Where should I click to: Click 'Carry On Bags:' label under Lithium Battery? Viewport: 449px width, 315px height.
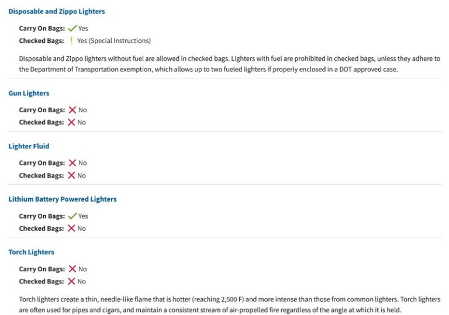pyautogui.click(x=42, y=216)
